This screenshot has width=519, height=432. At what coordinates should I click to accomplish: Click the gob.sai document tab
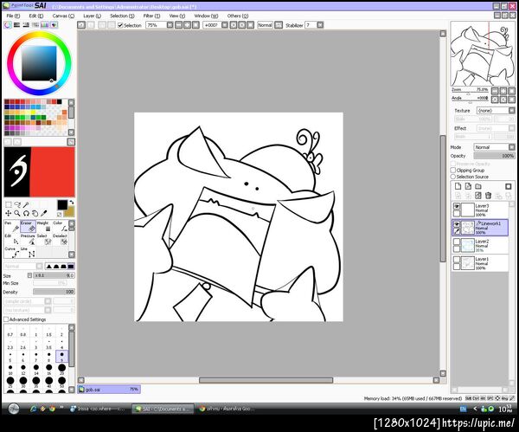coord(109,390)
